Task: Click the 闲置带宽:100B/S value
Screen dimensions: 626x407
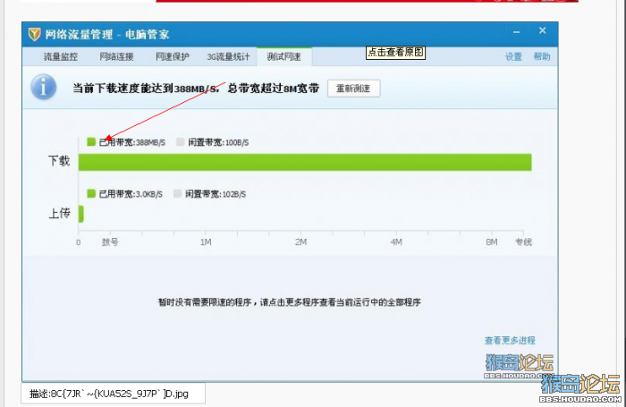Action: click(x=218, y=142)
